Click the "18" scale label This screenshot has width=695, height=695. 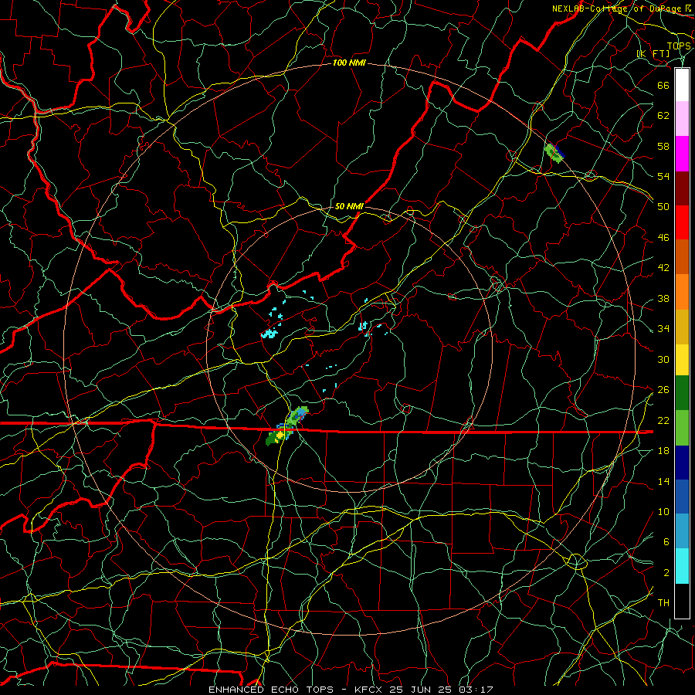pos(663,451)
